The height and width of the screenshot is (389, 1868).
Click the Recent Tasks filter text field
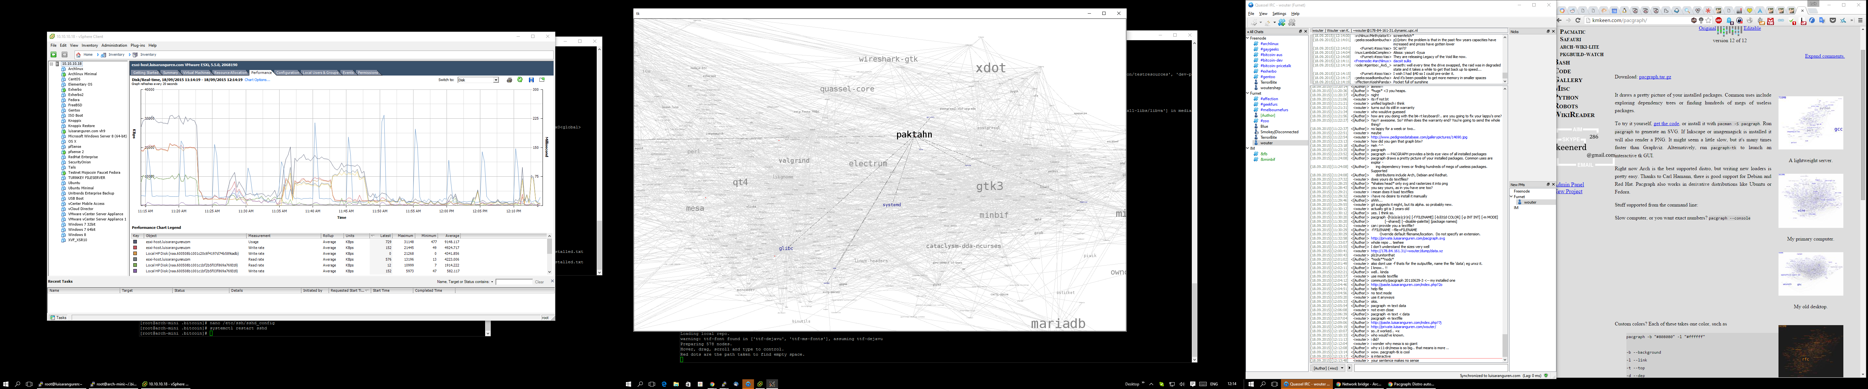(514, 282)
